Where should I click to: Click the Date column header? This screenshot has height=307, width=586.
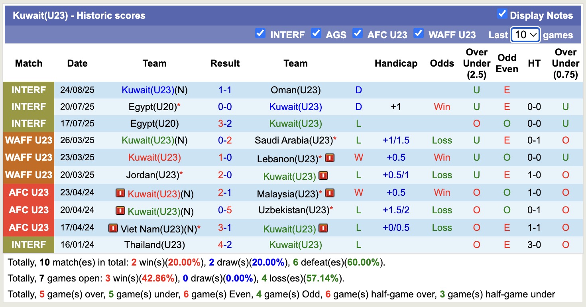[77, 63]
